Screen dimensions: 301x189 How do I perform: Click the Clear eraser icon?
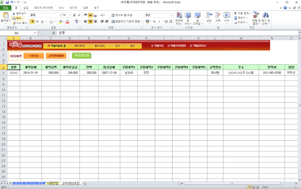236,23
